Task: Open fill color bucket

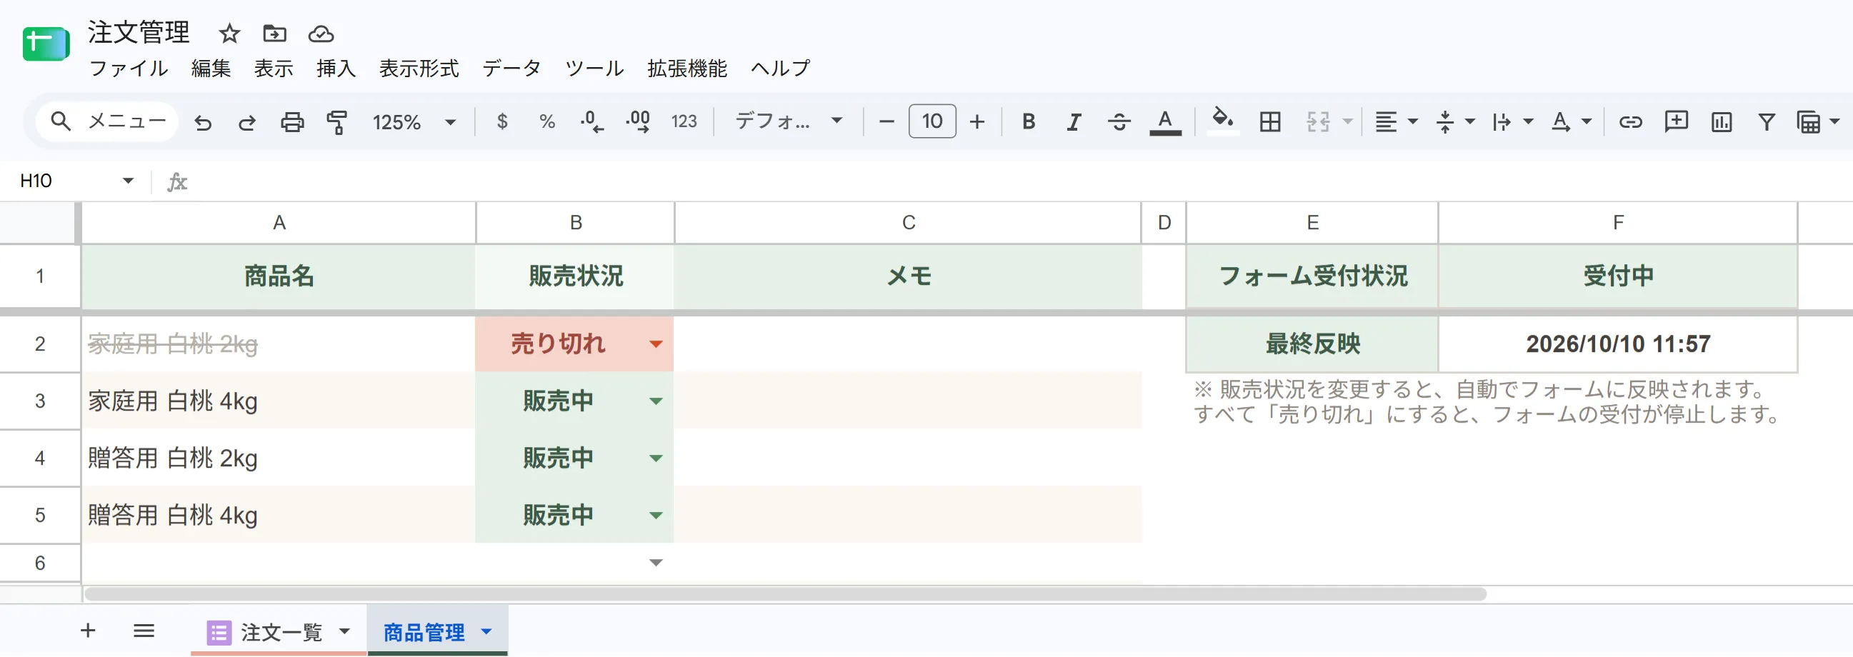Action: pos(1222,120)
